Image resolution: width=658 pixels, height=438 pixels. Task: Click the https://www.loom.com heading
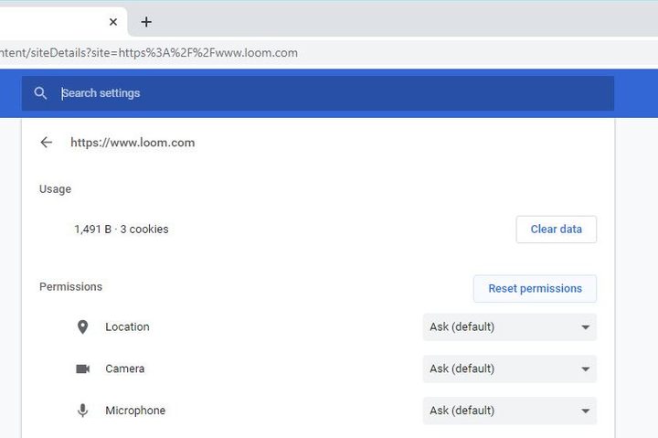pyautogui.click(x=133, y=143)
